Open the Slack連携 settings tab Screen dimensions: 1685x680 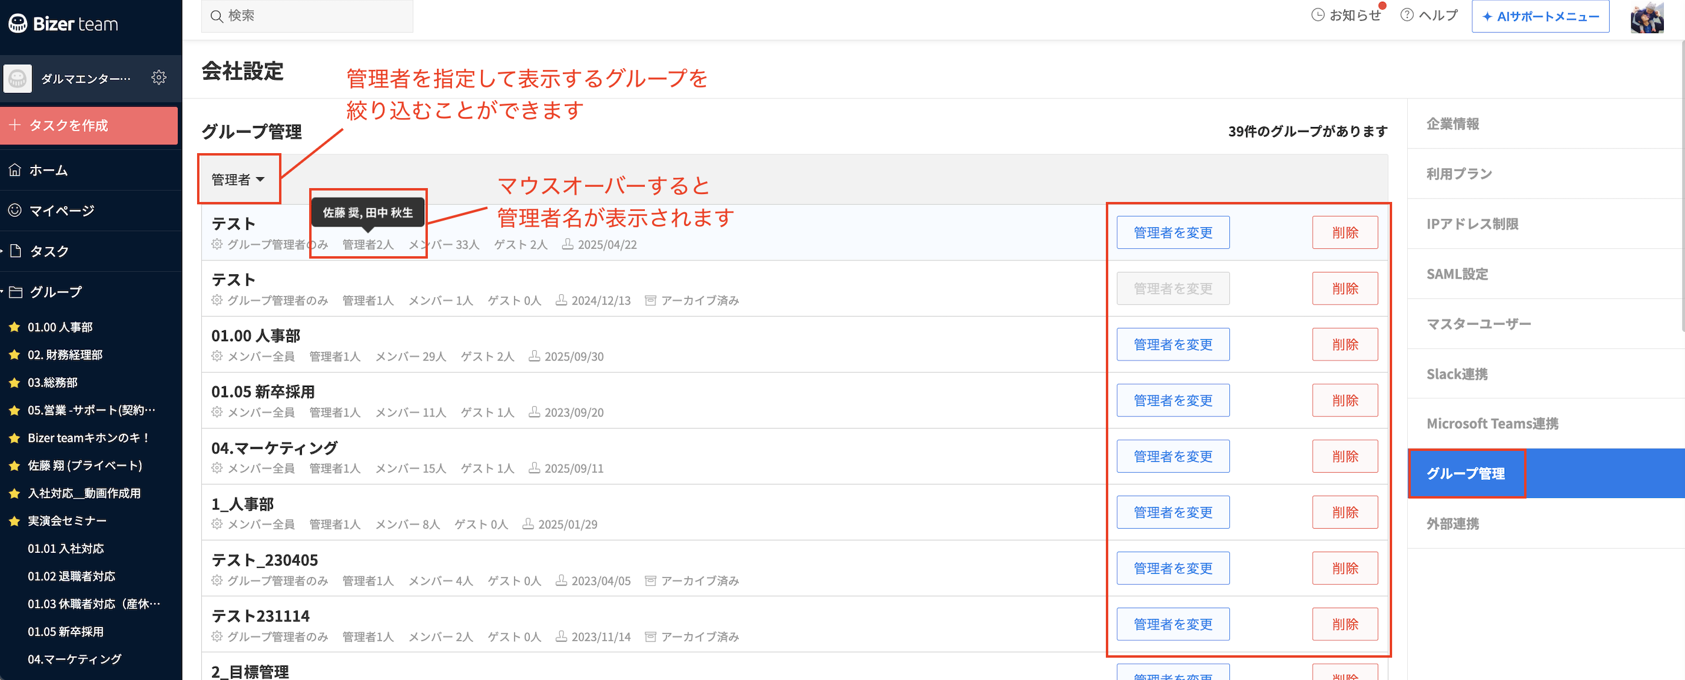point(1457,374)
